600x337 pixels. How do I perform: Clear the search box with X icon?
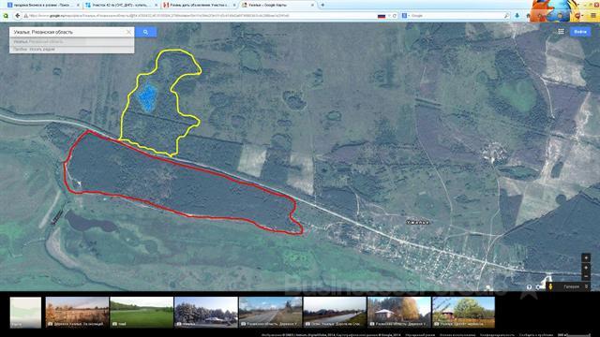pos(128,32)
